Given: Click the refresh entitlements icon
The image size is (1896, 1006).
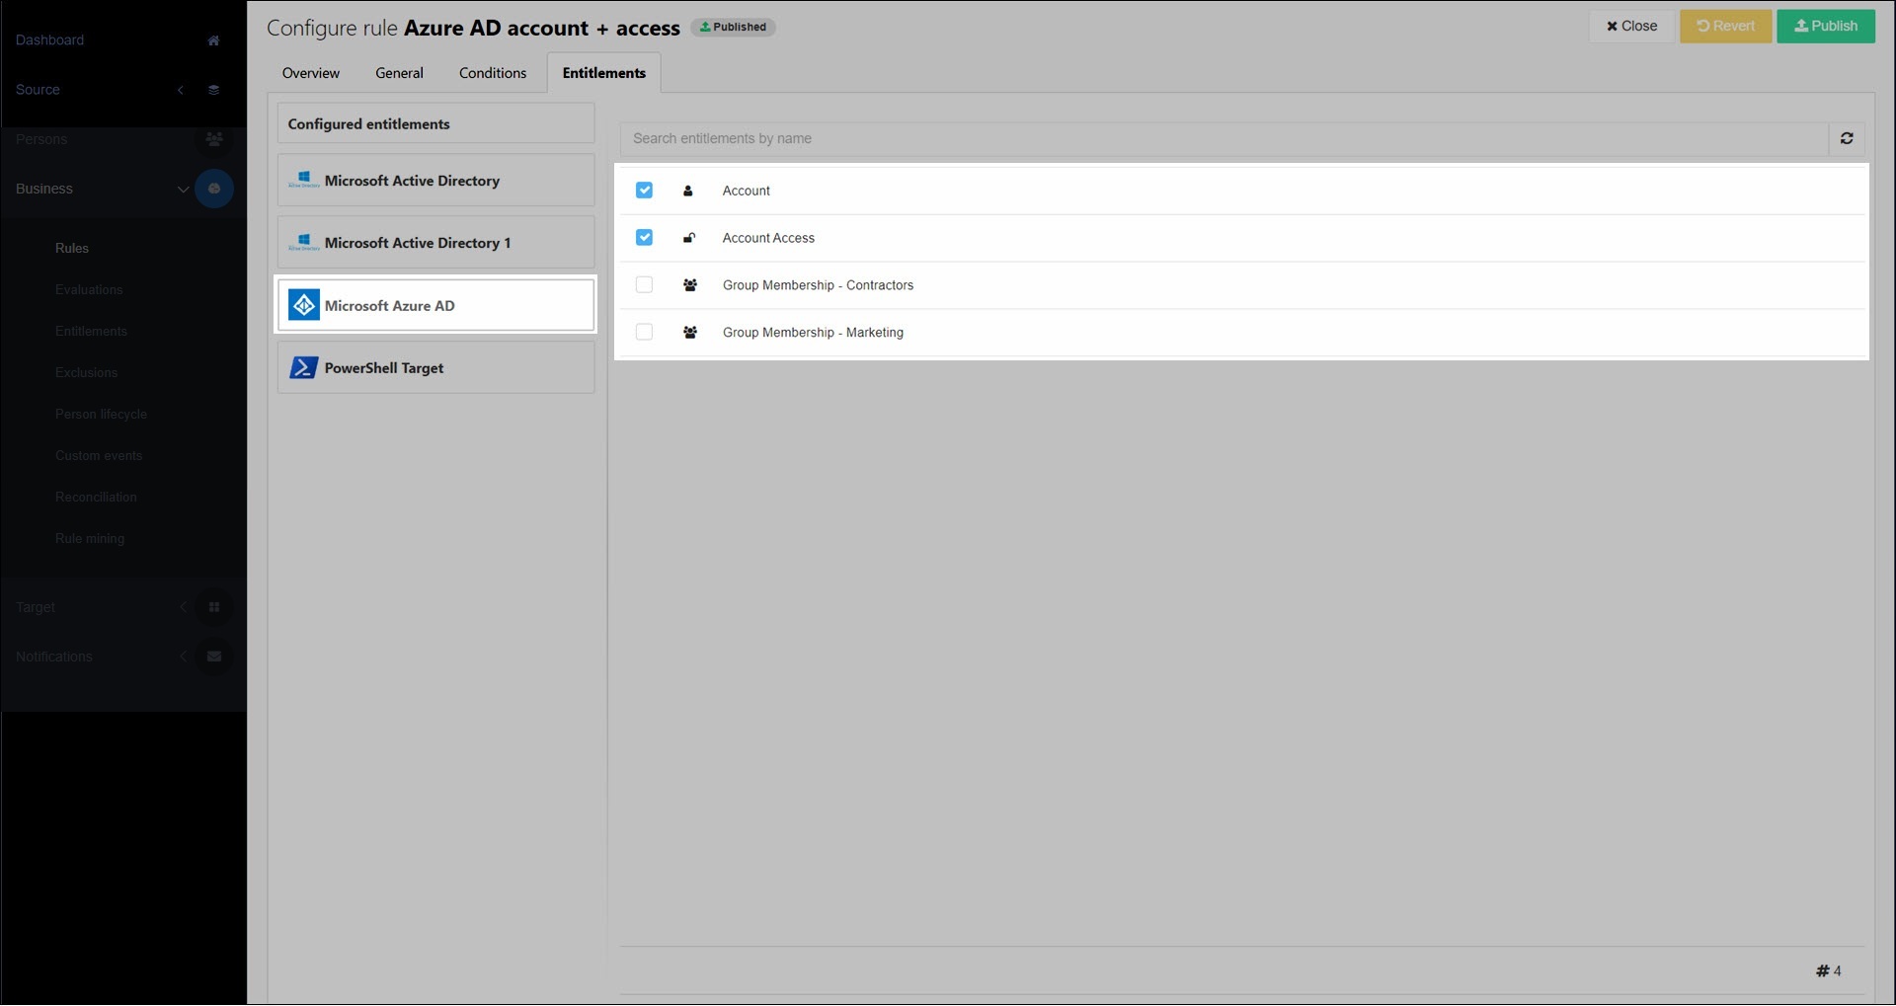Looking at the screenshot, I should pyautogui.click(x=1846, y=139).
